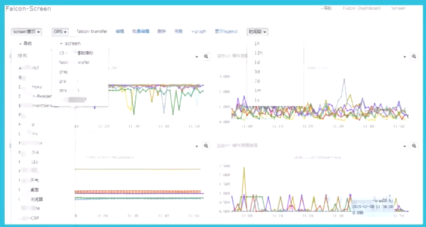426x227 pixels.
Task: Open Falcon-Dashboard in the top navigation
Action: pyautogui.click(x=362, y=8)
